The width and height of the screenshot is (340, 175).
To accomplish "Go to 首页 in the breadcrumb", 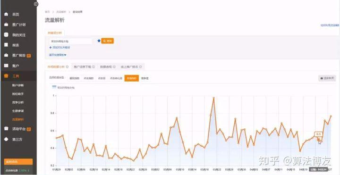I will coord(47,12).
